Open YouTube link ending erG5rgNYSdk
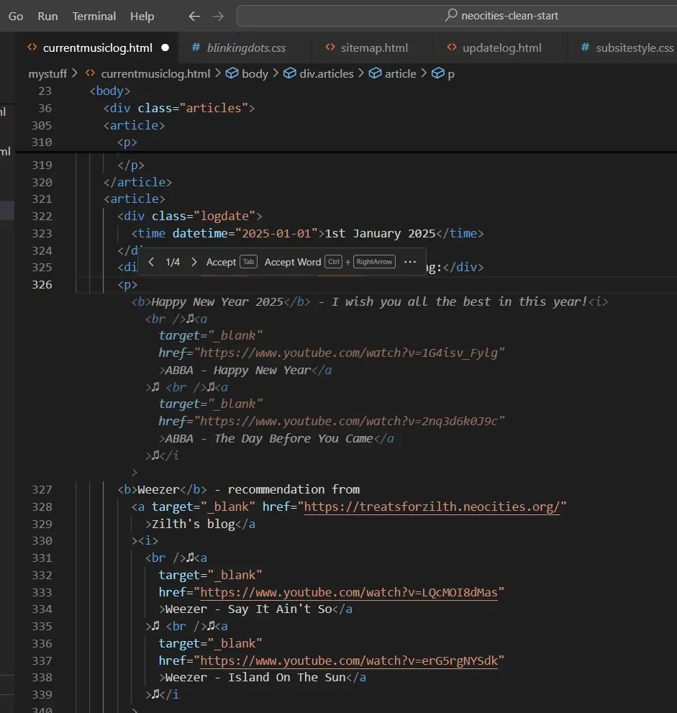This screenshot has width=677, height=713. pyautogui.click(x=349, y=660)
